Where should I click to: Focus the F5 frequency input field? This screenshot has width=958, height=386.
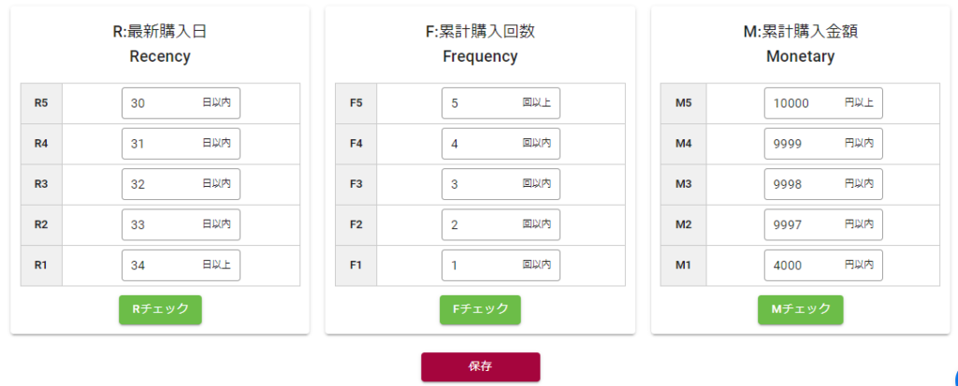(485, 104)
